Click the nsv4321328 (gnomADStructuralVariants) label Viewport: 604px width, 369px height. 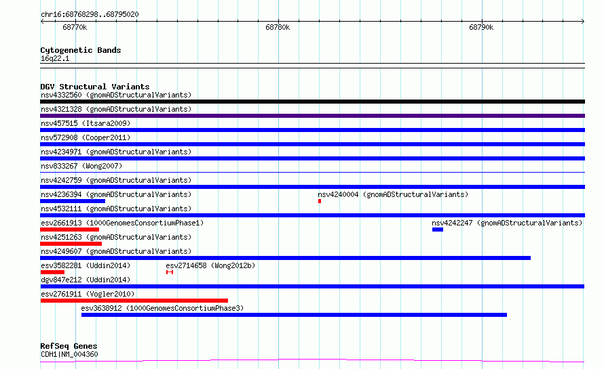(116, 109)
